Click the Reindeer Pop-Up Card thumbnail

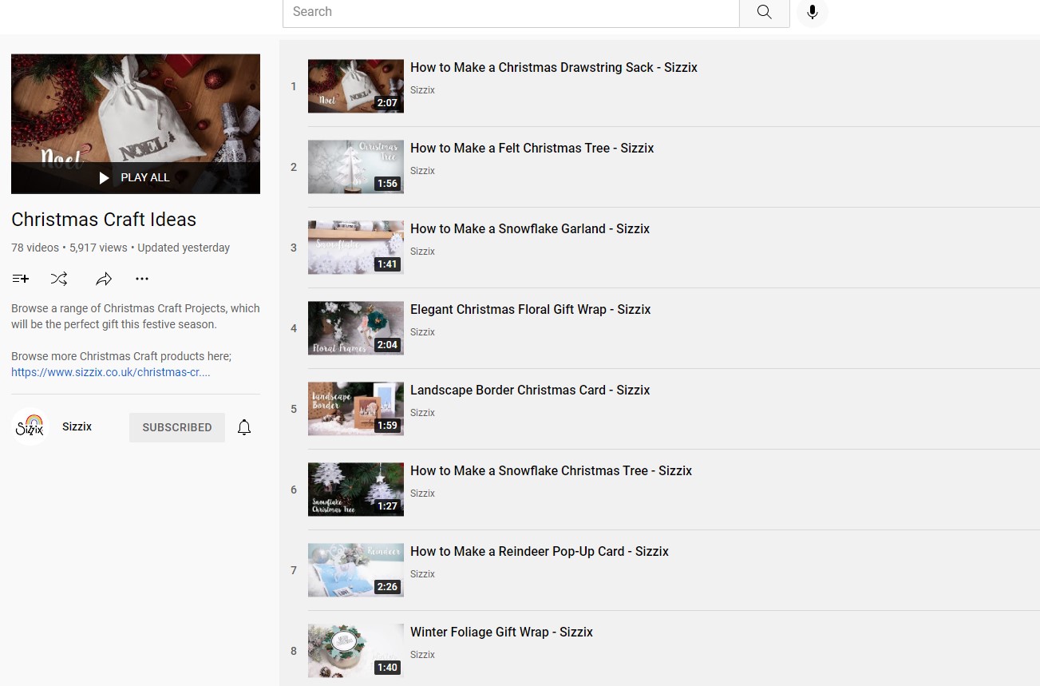coord(356,570)
